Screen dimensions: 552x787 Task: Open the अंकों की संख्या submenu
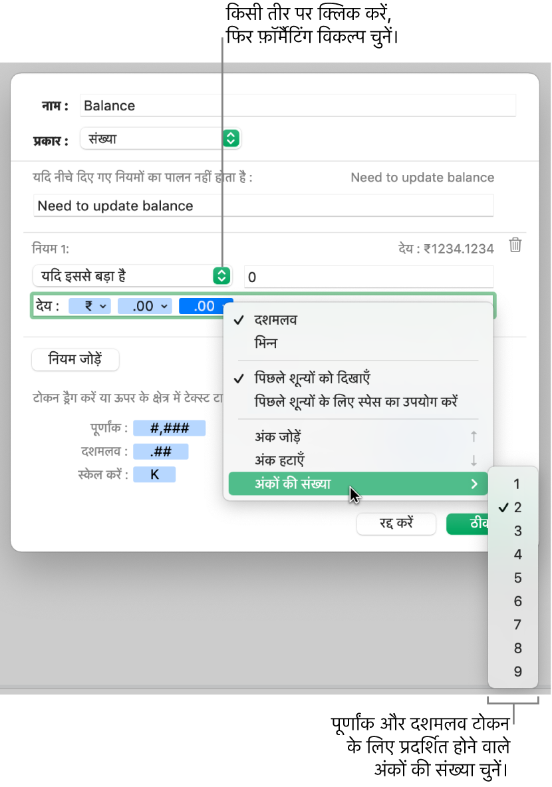pos(358,484)
